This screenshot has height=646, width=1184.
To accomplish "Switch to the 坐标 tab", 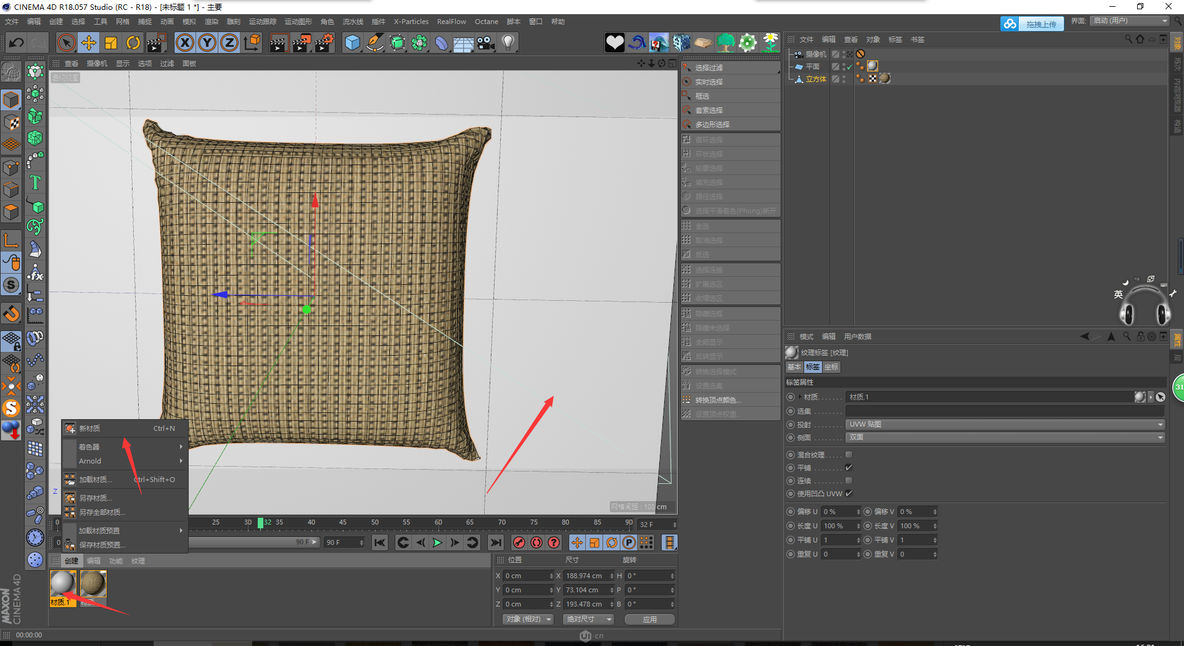I will pos(831,367).
